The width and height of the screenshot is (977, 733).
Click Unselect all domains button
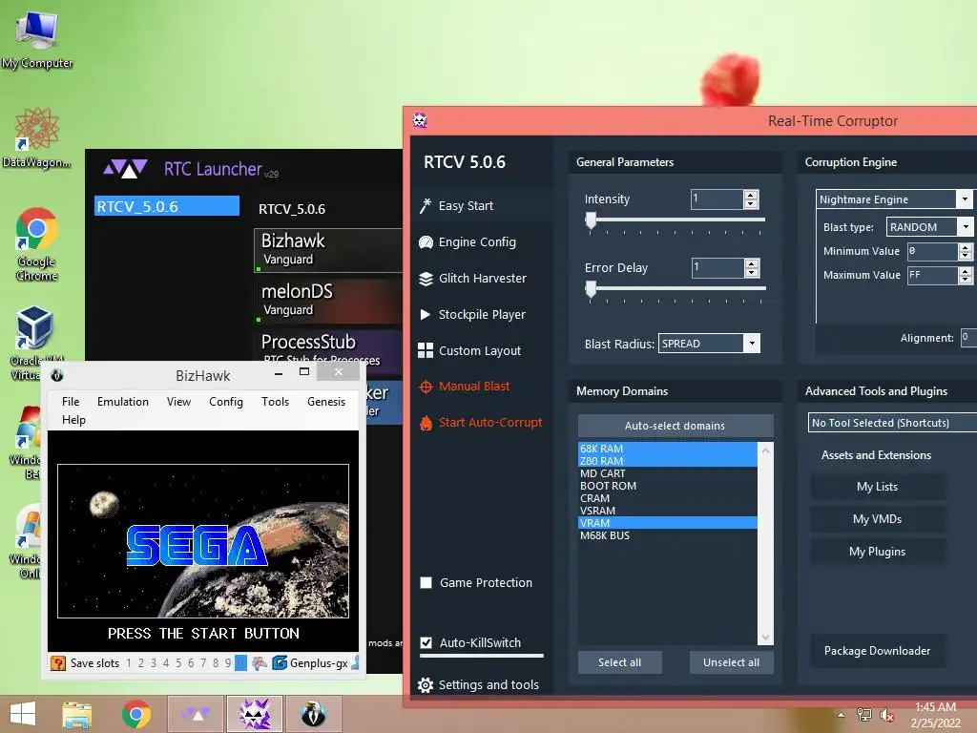(x=732, y=662)
